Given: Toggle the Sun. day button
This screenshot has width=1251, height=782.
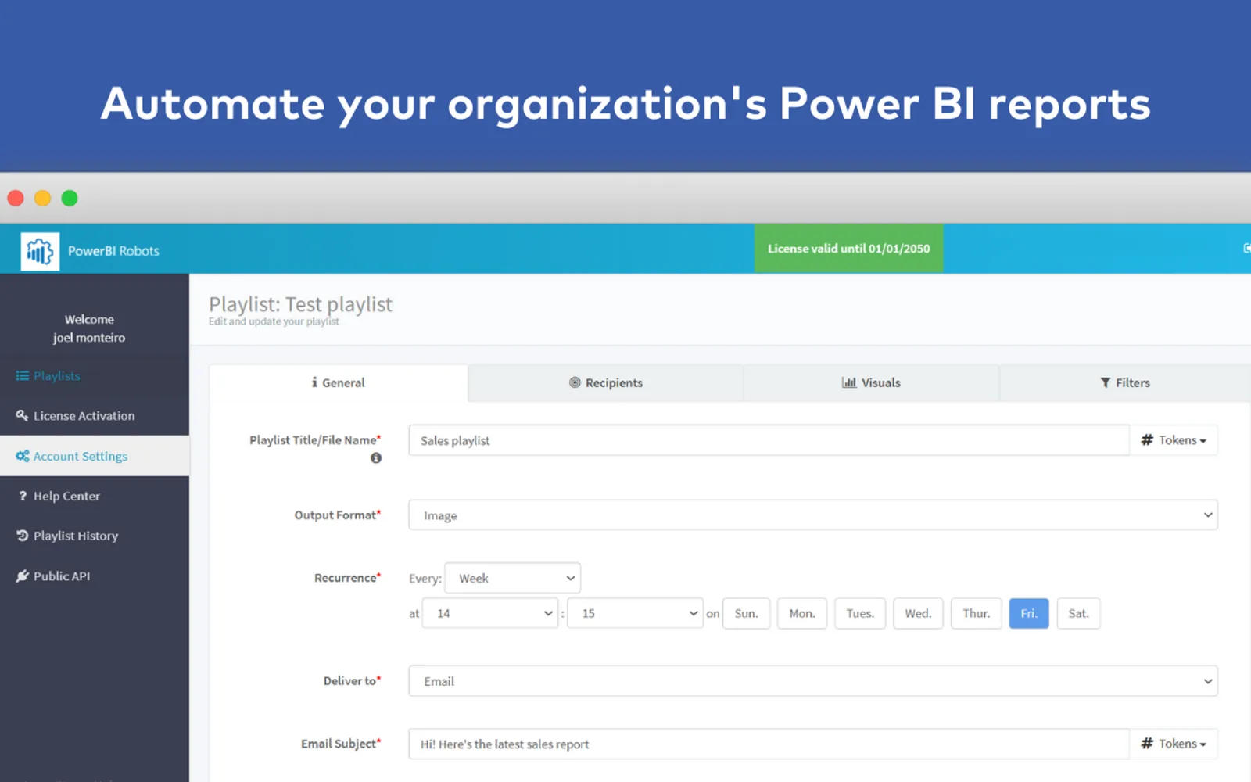Looking at the screenshot, I should click(x=746, y=613).
